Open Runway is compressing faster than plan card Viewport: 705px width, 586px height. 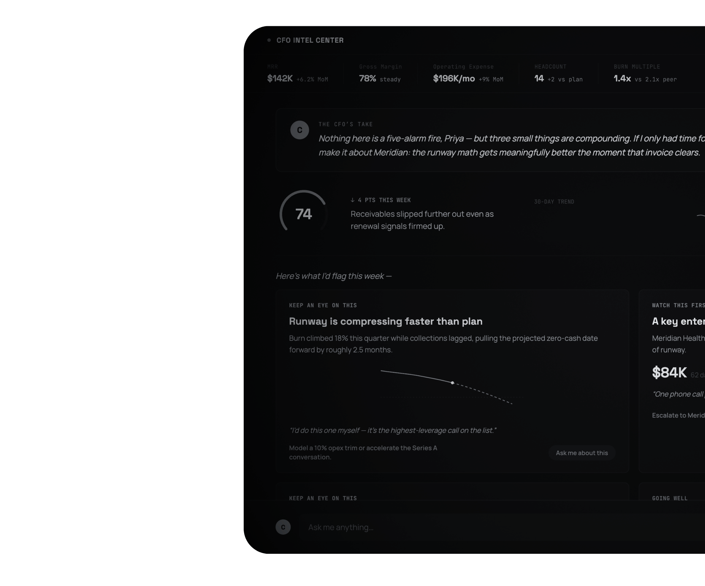pos(452,381)
